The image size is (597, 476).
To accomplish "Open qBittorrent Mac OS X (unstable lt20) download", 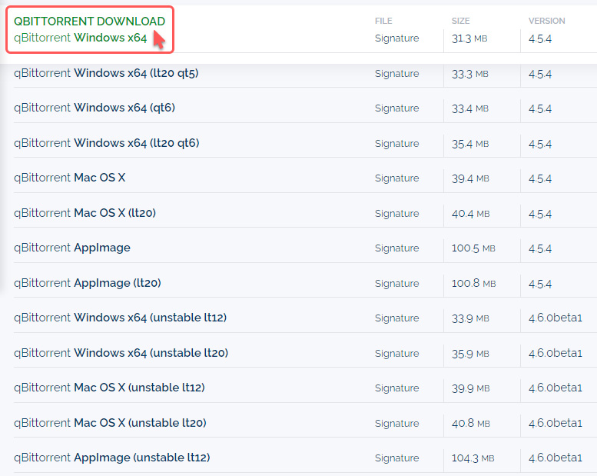I will click(110, 423).
